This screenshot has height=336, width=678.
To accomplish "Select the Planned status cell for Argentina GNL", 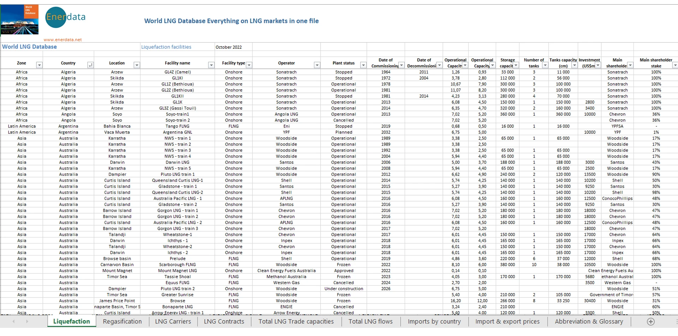I will [344, 132].
